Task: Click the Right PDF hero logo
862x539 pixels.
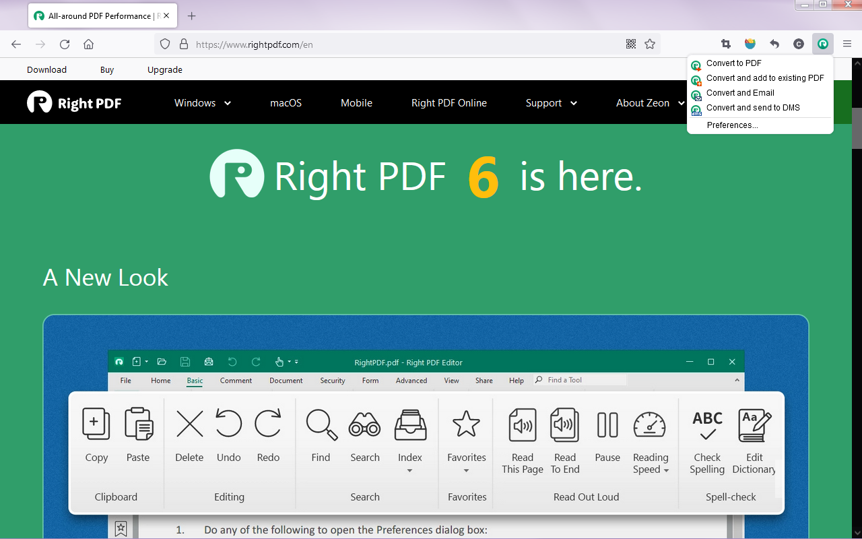Action: 236,174
